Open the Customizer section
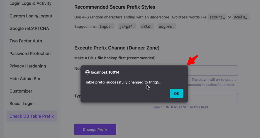The height and width of the screenshot is (138, 260). pos(21,91)
